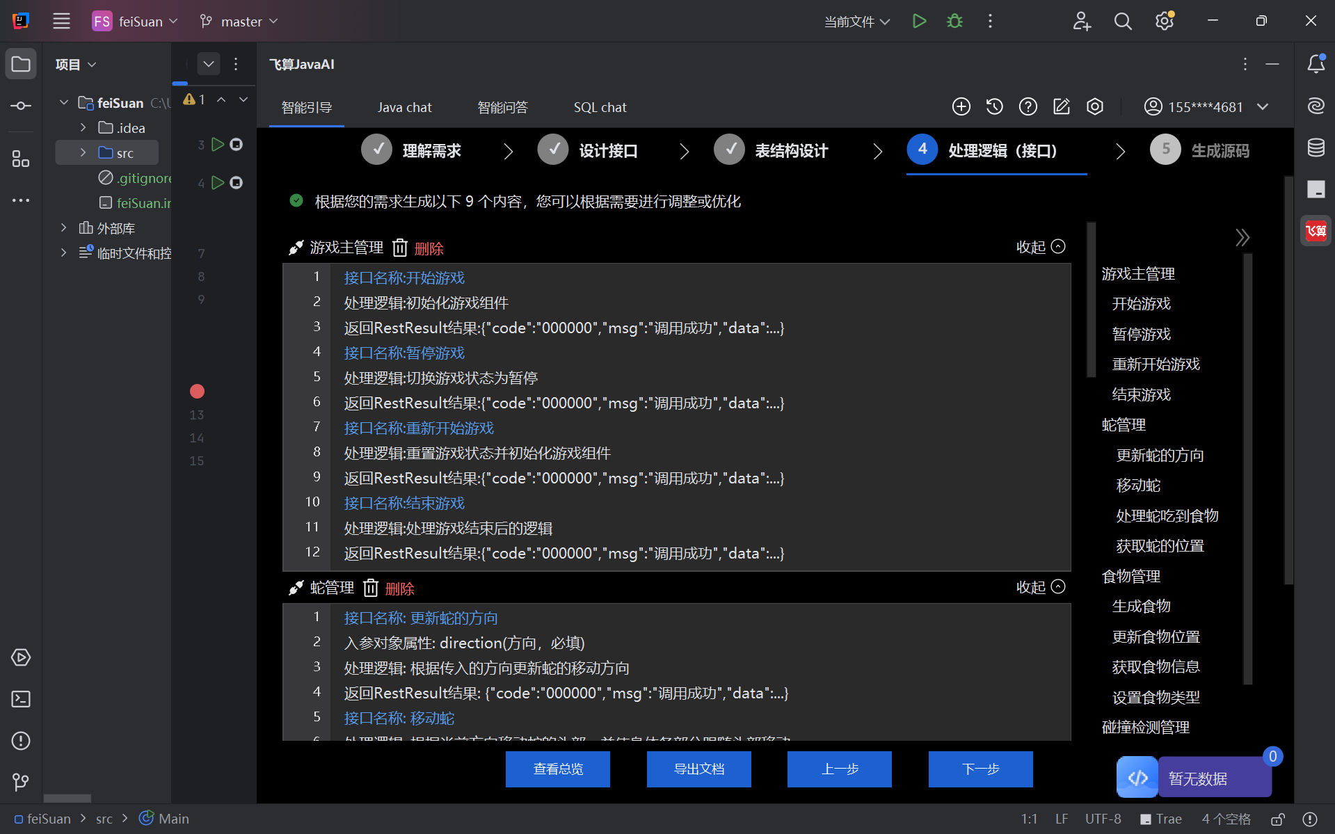This screenshot has height=834, width=1335.
Task: Open the history clock icon
Action: coord(994,106)
